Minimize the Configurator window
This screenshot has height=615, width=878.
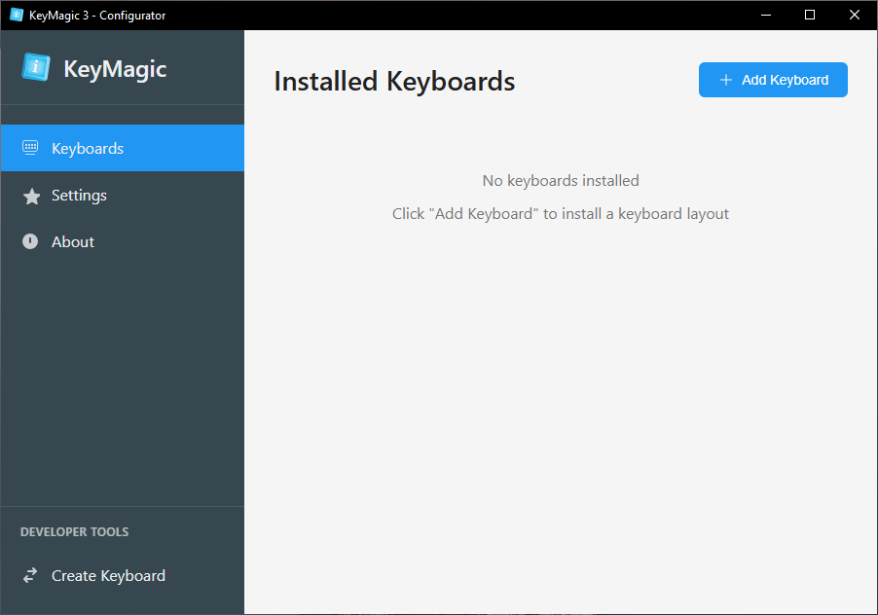point(766,16)
